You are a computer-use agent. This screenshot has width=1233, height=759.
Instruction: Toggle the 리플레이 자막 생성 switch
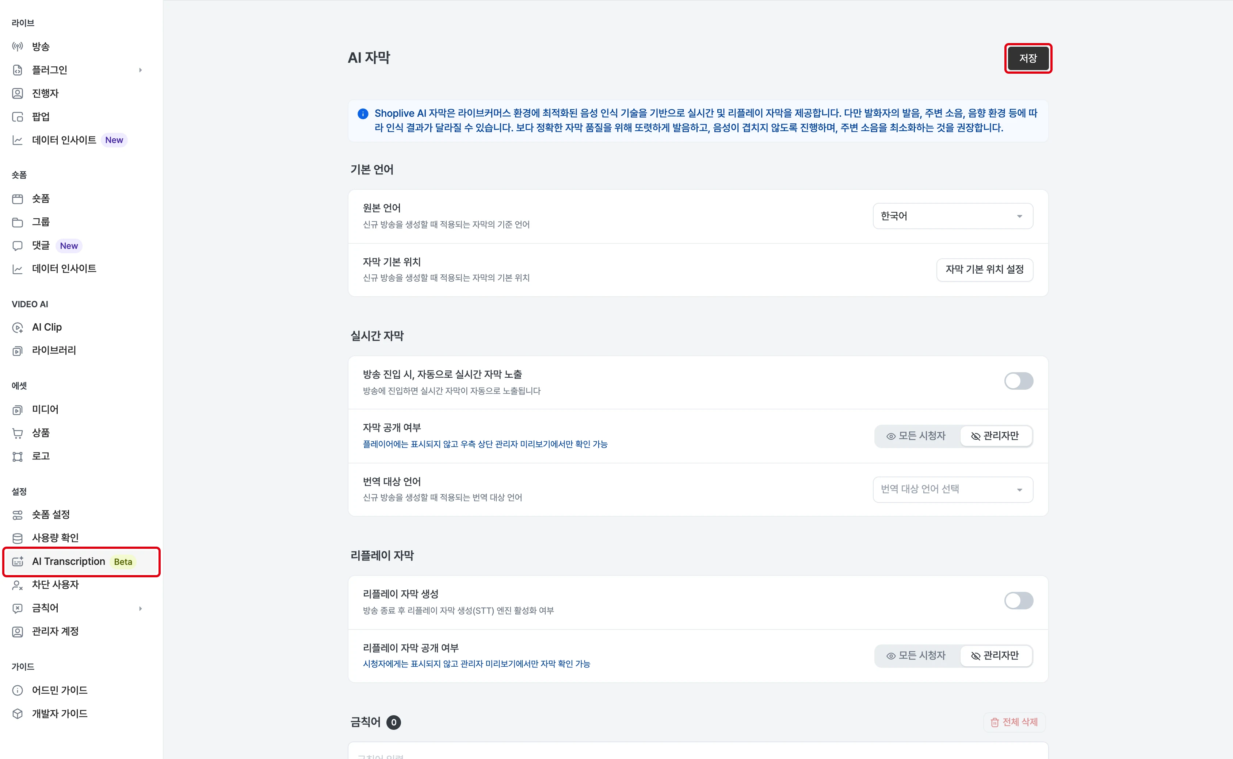1019,600
